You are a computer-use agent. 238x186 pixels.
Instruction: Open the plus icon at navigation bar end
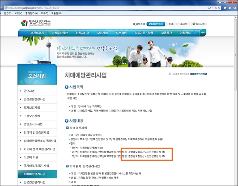[x=203, y=33]
